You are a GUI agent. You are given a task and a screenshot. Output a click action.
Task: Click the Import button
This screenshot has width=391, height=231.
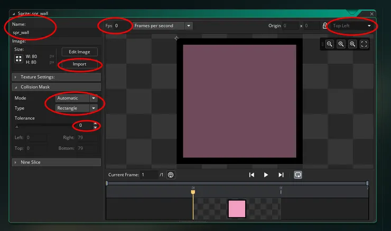coord(80,64)
